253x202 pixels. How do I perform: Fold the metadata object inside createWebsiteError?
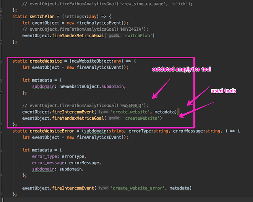click(1, 150)
